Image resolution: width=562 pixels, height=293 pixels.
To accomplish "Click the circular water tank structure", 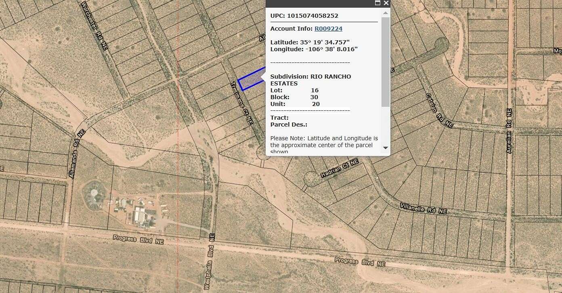I will tap(94, 192).
